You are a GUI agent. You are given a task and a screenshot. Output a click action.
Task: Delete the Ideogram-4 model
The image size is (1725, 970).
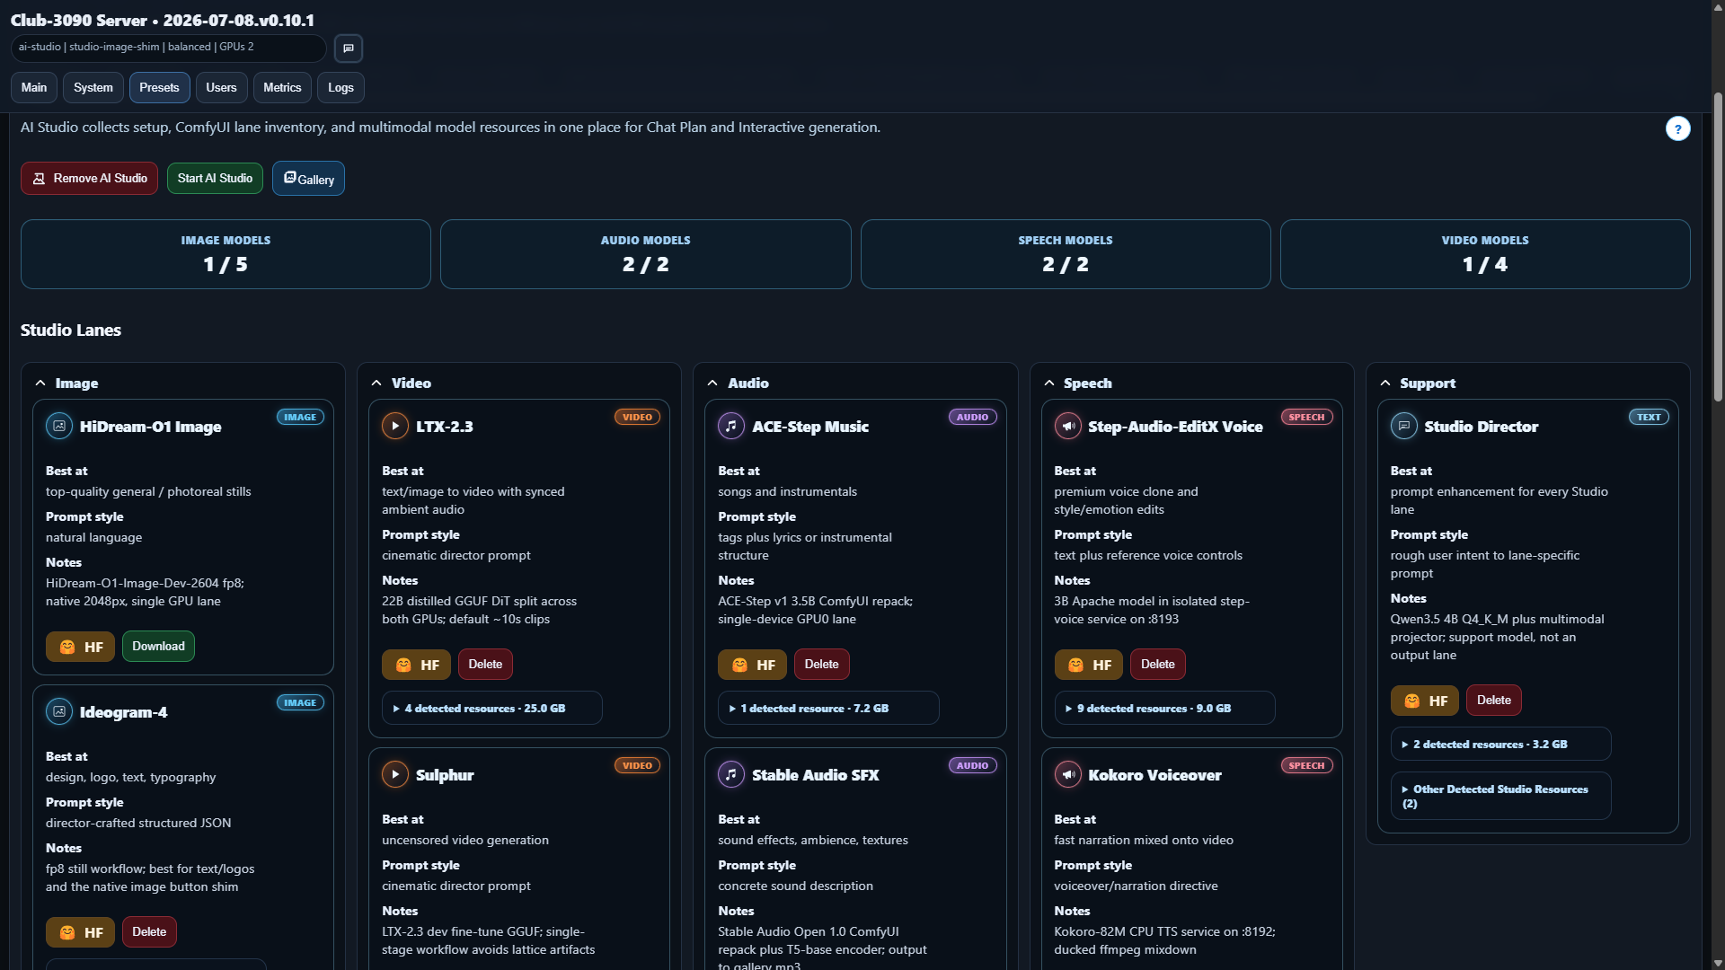pyautogui.click(x=149, y=932)
